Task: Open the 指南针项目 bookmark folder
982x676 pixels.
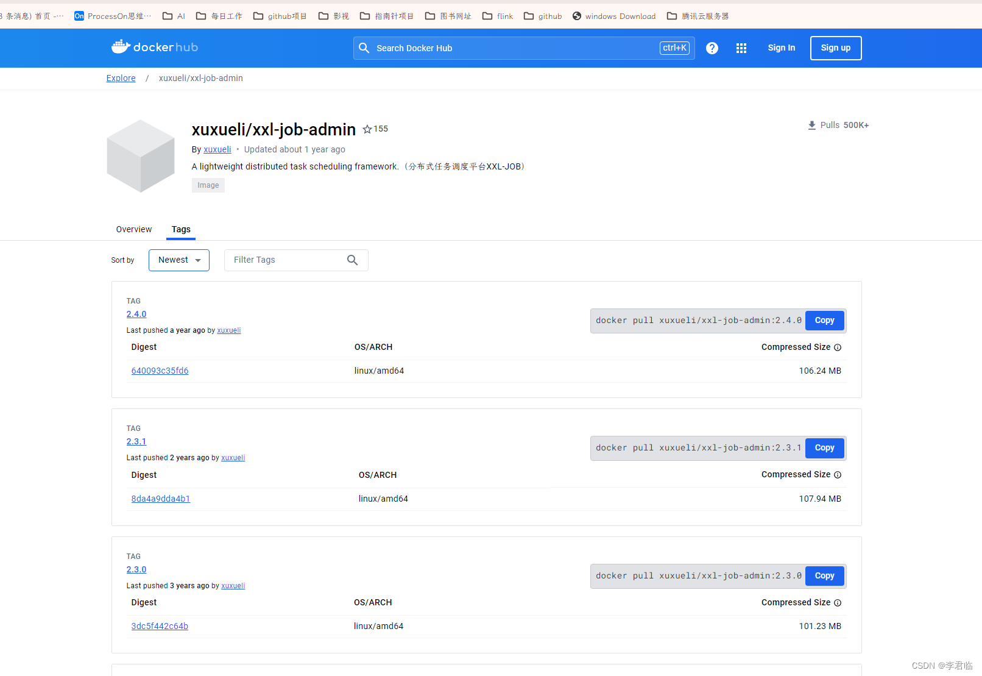Action: click(386, 16)
